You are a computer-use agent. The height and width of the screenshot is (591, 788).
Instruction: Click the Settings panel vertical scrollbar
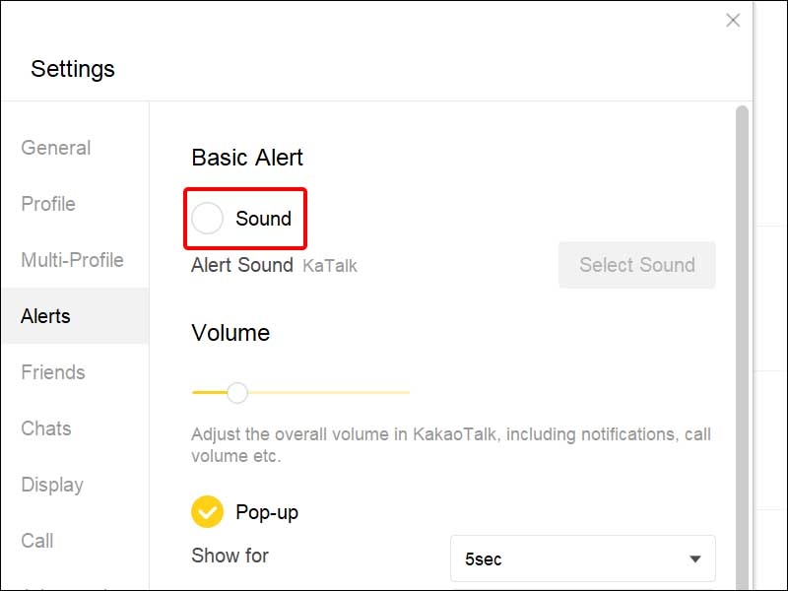click(742, 347)
